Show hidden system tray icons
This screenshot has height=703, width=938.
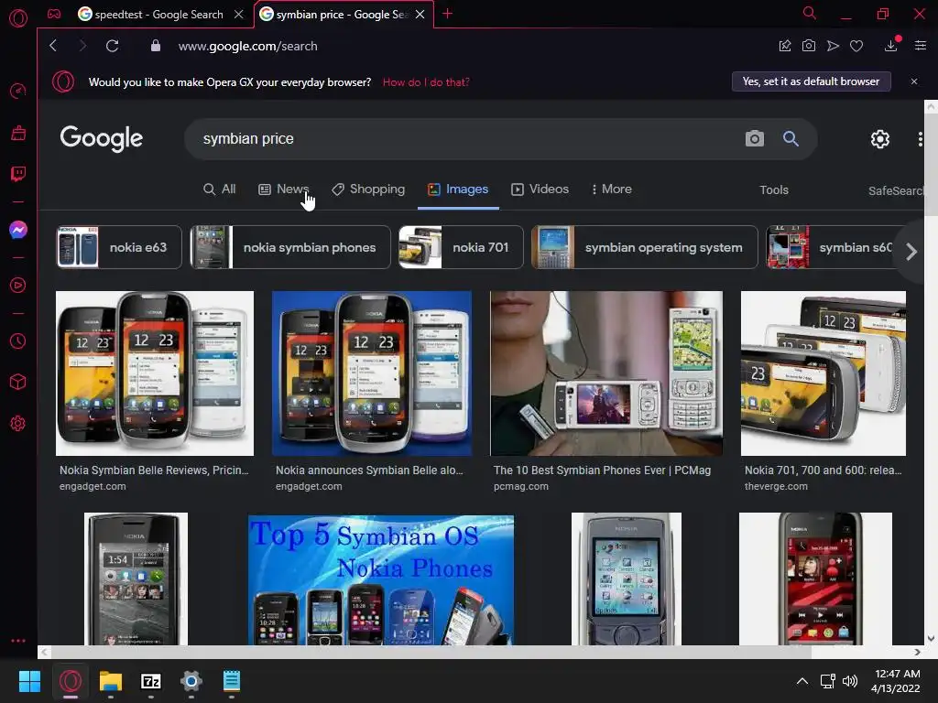click(802, 681)
